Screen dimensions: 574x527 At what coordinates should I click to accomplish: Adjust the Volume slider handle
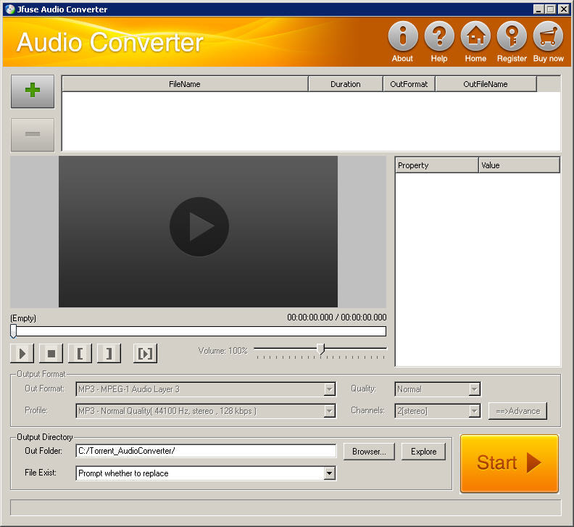pyautogui.click(x=320, y=349)
